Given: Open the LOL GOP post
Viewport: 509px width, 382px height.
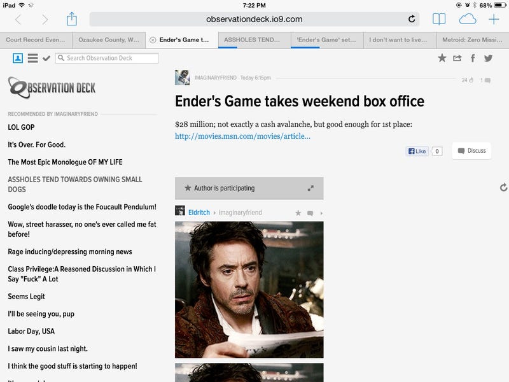Looking at the screenshot, I should tap(21, 127).
